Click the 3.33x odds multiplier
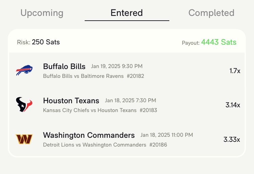254x174 pixels. (232, 139)
